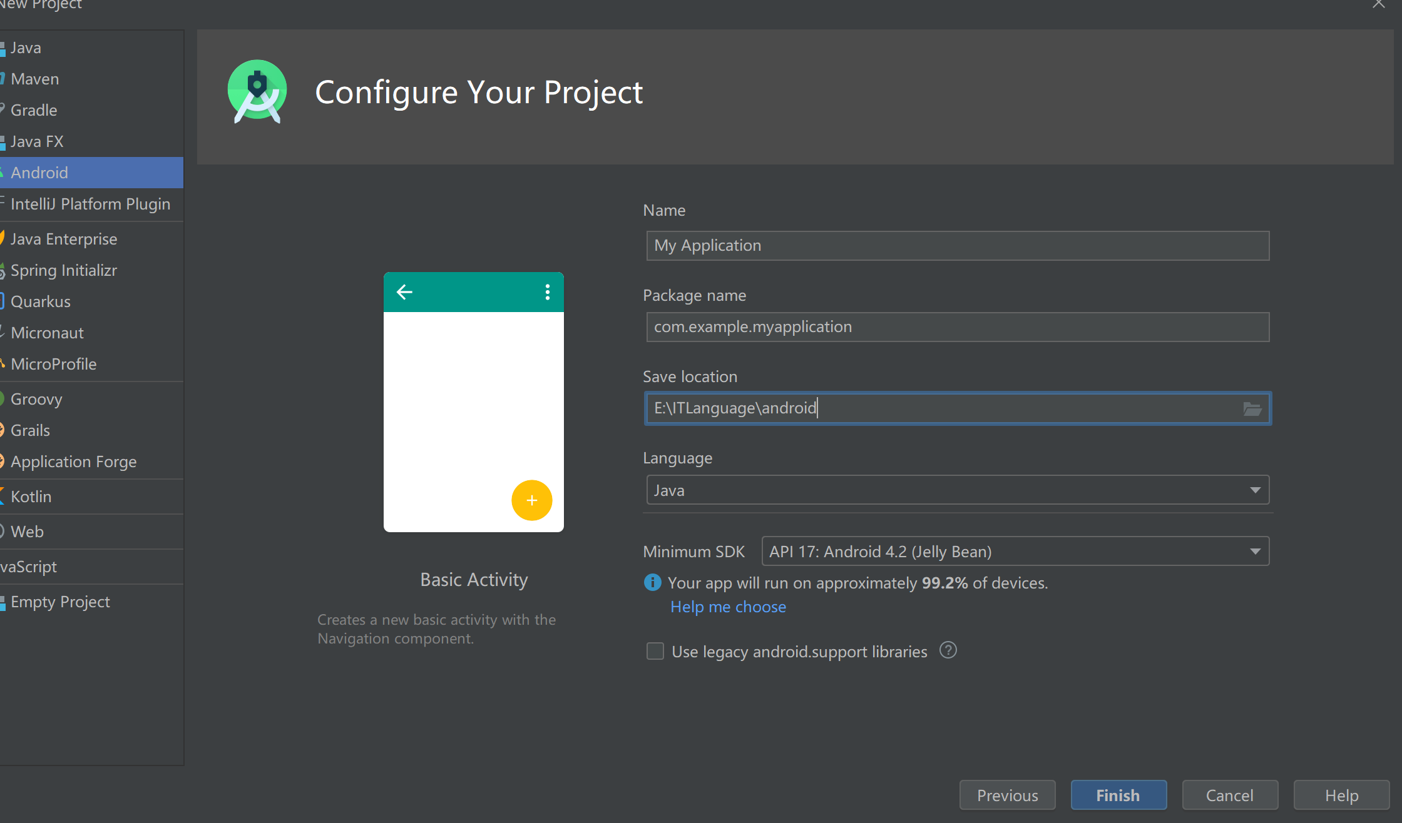Click the Package name field
The width and height of the screenshot is (1402, 823).
point(958,327)
